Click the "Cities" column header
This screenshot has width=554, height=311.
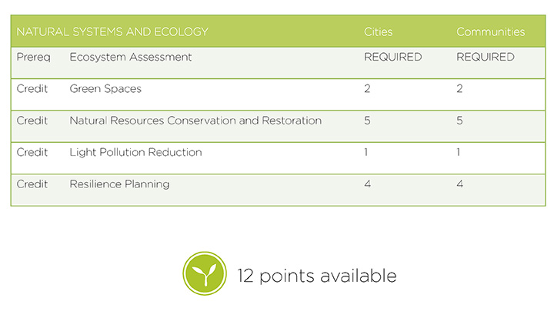pyautogui.click(x=378, y=32)
